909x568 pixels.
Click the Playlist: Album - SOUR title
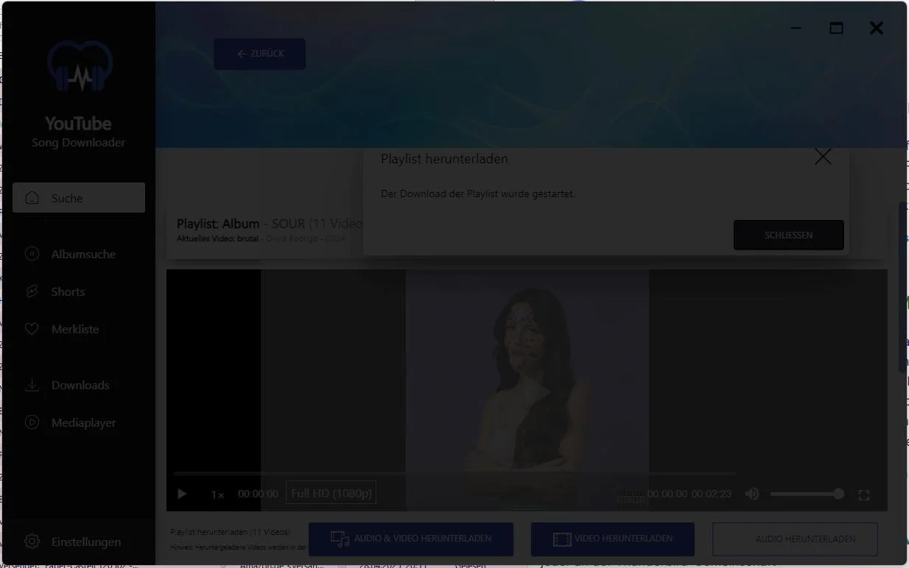point(270,224)
